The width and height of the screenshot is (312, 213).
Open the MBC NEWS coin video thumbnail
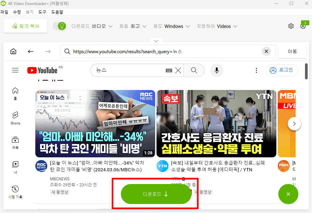point(95,124)
